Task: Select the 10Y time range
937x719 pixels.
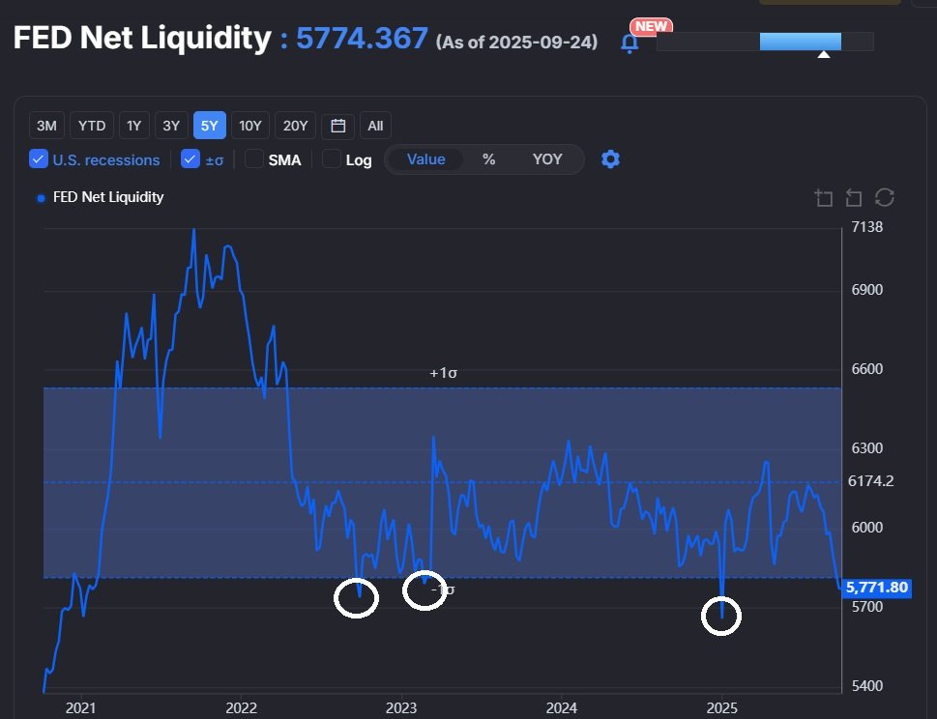Action: pos(249,125)
